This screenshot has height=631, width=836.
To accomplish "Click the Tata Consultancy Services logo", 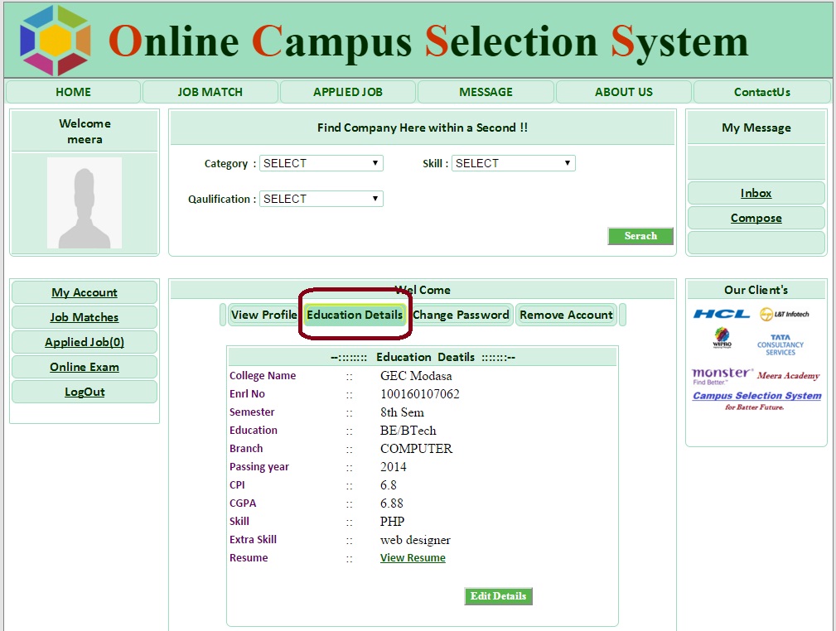I will [780, 344].
